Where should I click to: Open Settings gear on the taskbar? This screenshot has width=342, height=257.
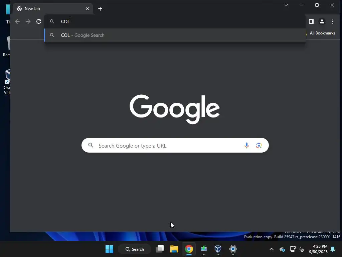pyautogui.click(x=233, y=249)
